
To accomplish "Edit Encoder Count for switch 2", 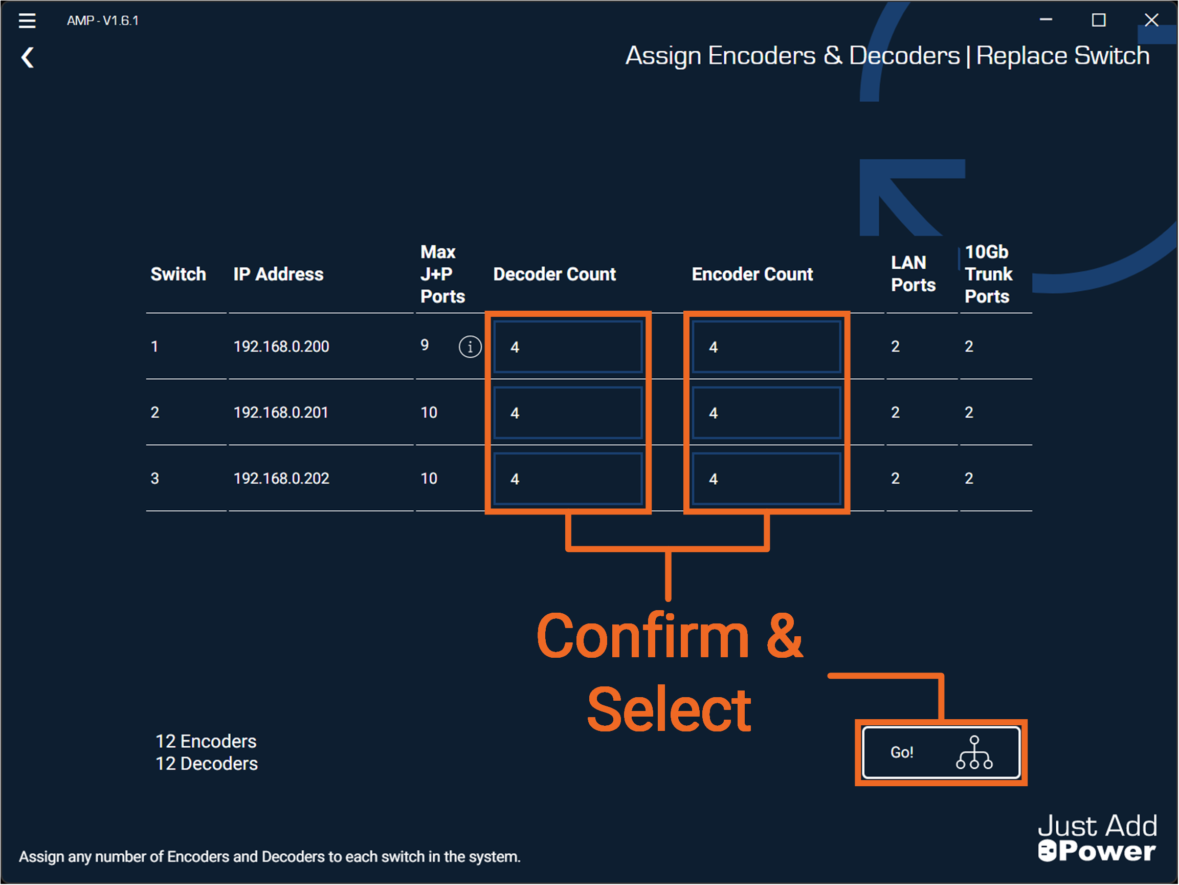I will pos(766,413).
